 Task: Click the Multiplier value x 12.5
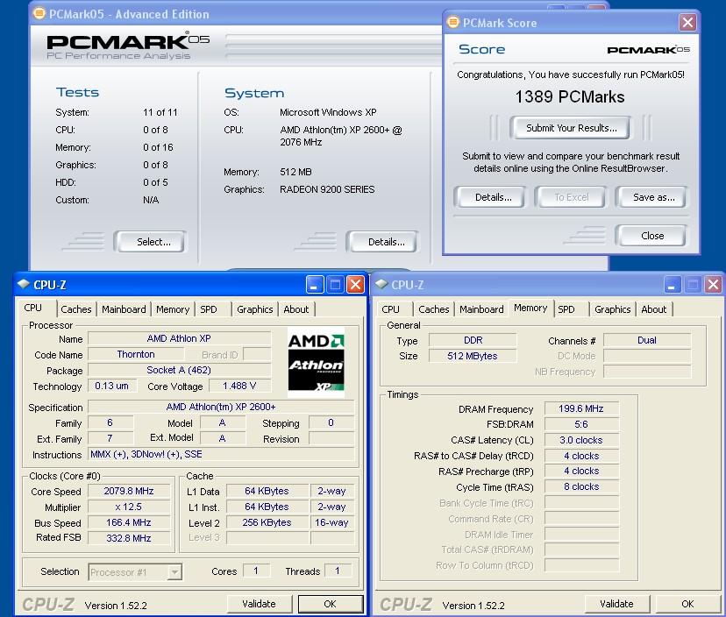129,507
